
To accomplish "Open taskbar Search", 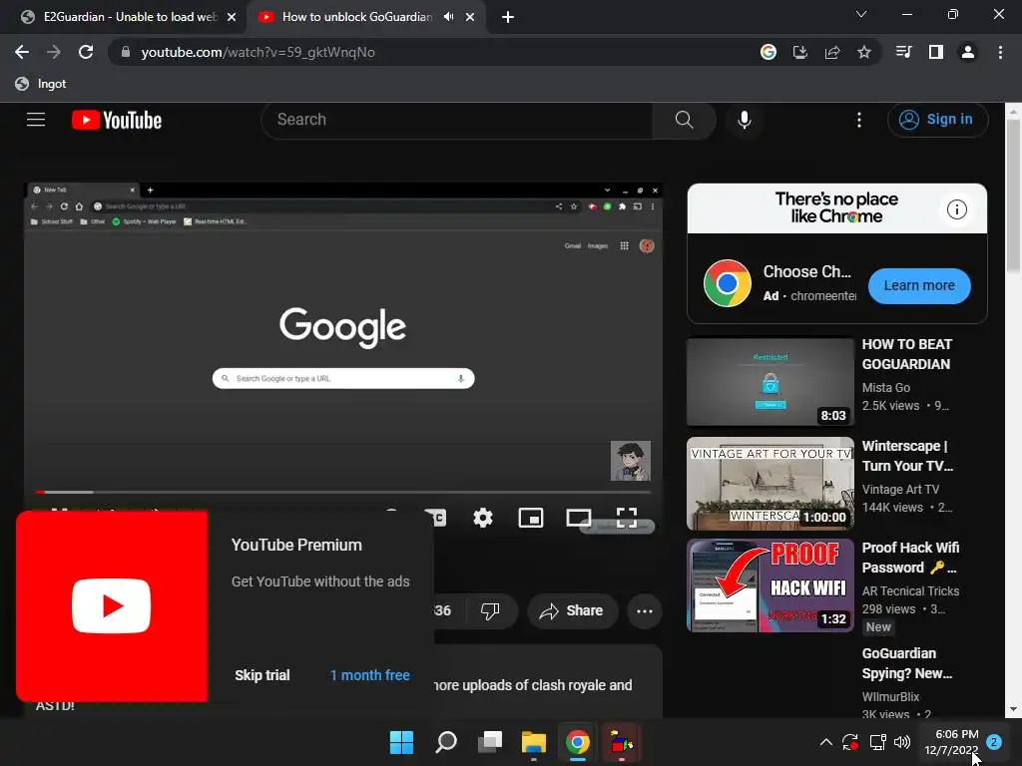I will pos(446,742).
